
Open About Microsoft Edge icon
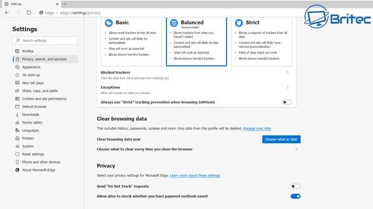(17, 170)
